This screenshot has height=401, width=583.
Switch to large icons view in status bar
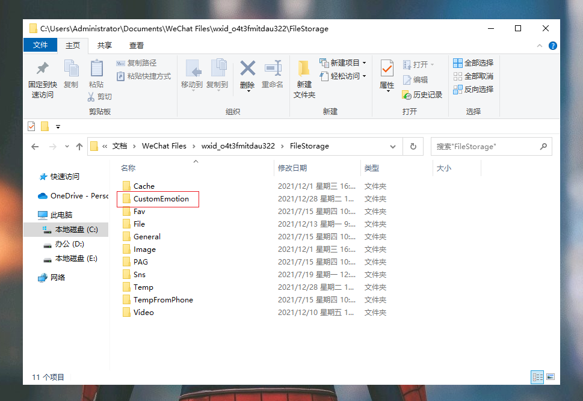tap(550, 377)
